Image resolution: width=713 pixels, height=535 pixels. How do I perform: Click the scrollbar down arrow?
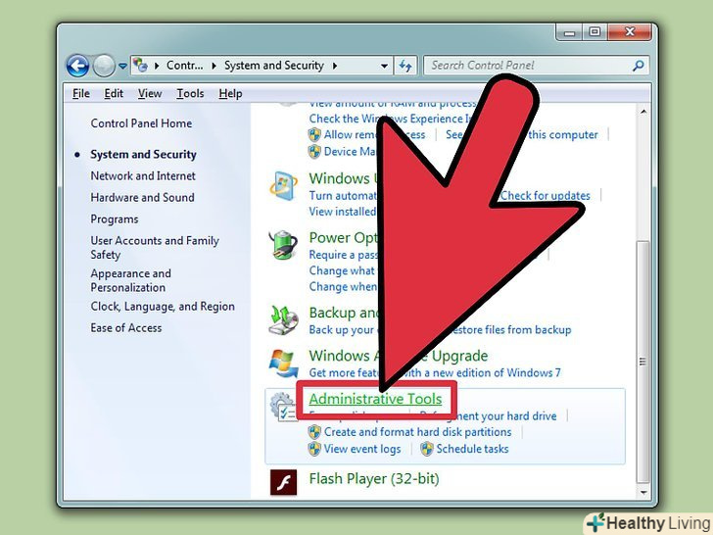(x=642, y=492)
